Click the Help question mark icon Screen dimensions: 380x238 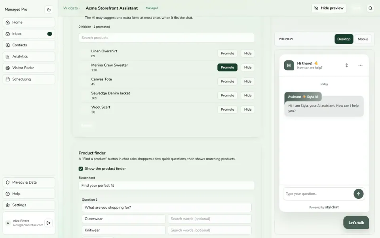8,194
